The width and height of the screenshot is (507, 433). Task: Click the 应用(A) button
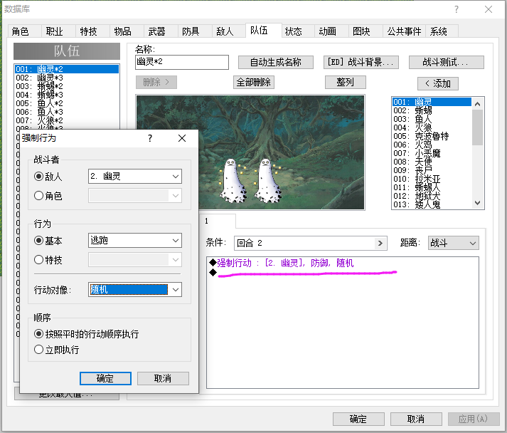474,419
